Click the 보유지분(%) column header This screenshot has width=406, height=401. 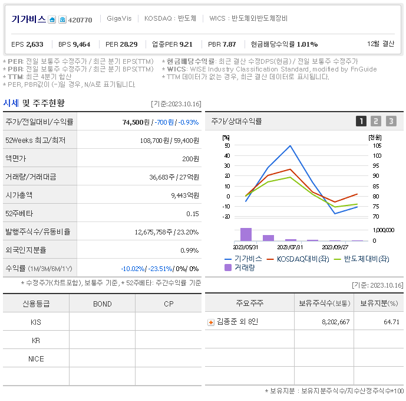(379, 303)
